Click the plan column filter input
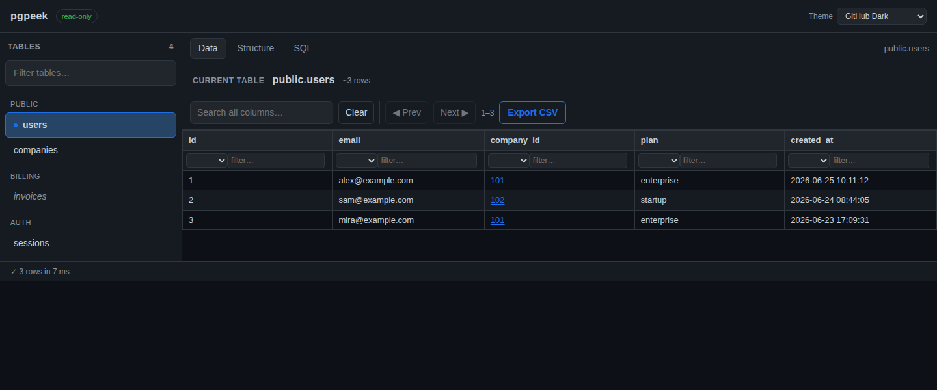 pos(728,161)
